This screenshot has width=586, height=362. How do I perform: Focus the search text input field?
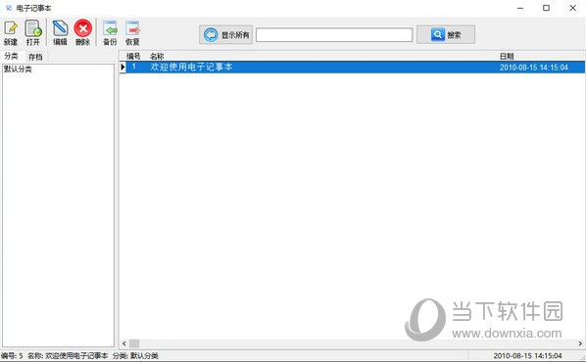click(x=334, y=35)
